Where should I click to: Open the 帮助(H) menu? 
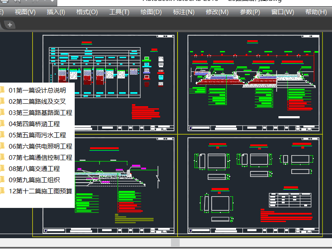click(316, 12)
